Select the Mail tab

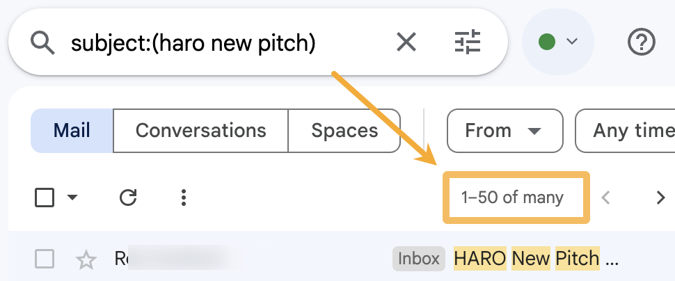[72, 131]
